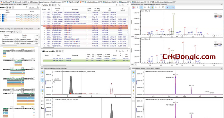Select the smoothed curve icon in XIC toolbar
The height and width of the screenshot is (118, 224).
(x=42, y=105)
